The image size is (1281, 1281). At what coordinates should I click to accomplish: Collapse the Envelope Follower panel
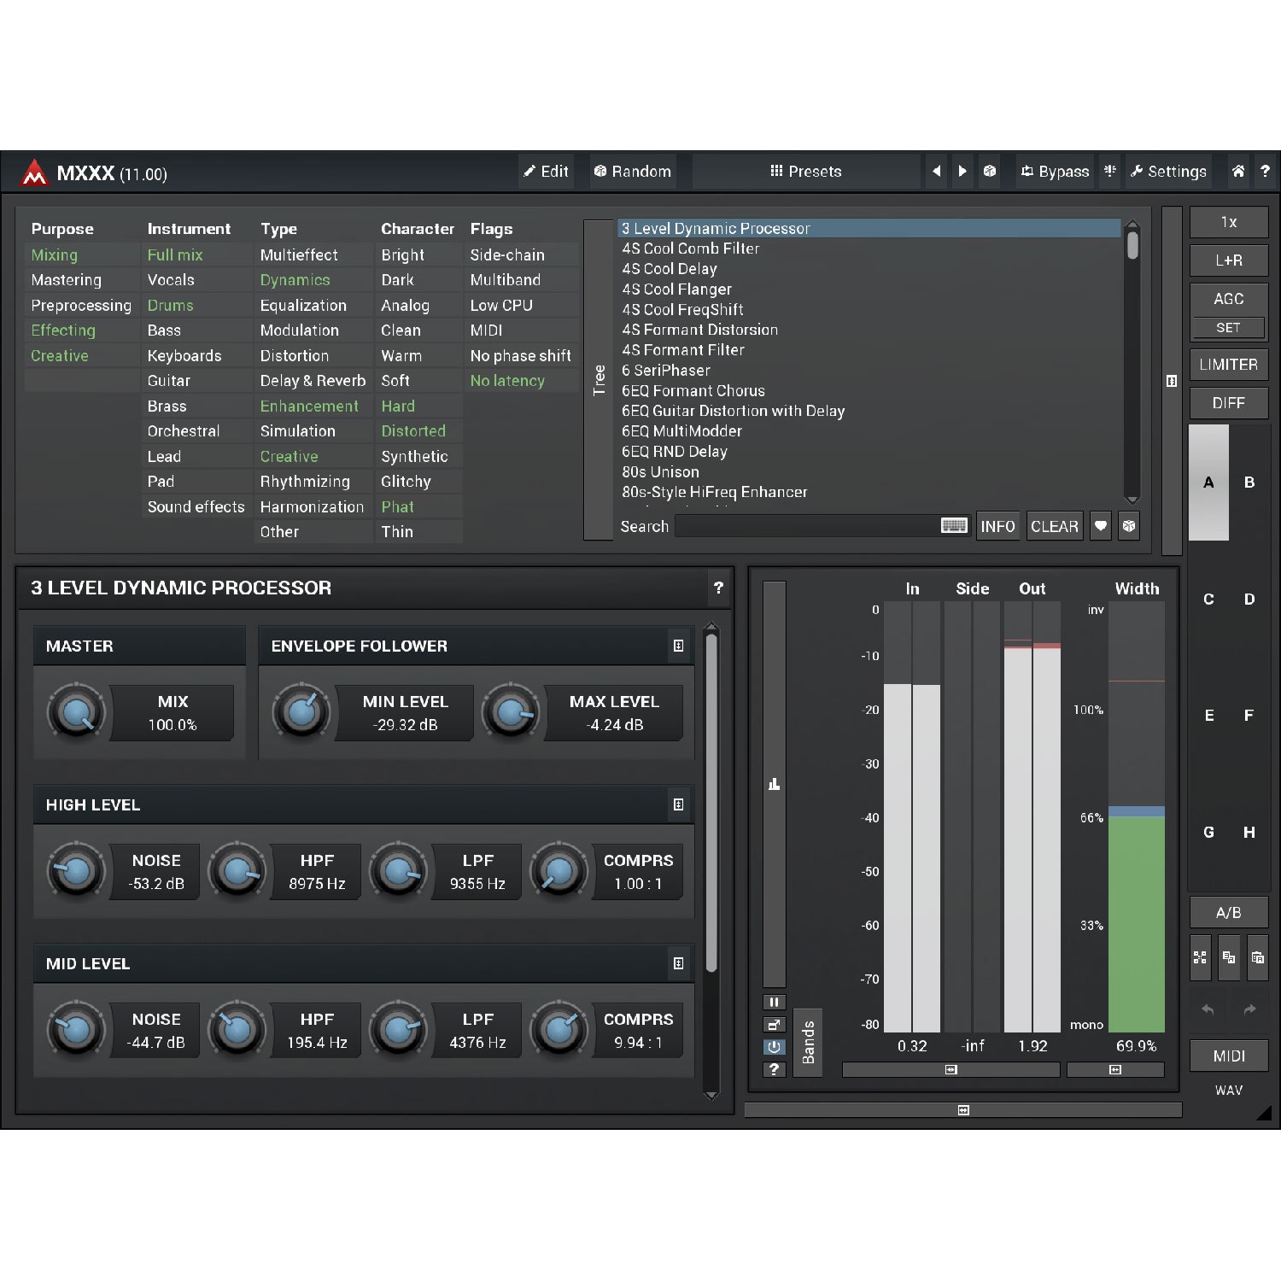(x=678, y=646)
